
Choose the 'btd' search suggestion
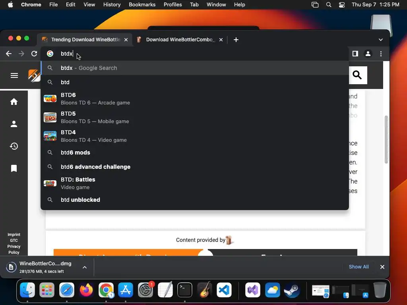click(195, 82)
